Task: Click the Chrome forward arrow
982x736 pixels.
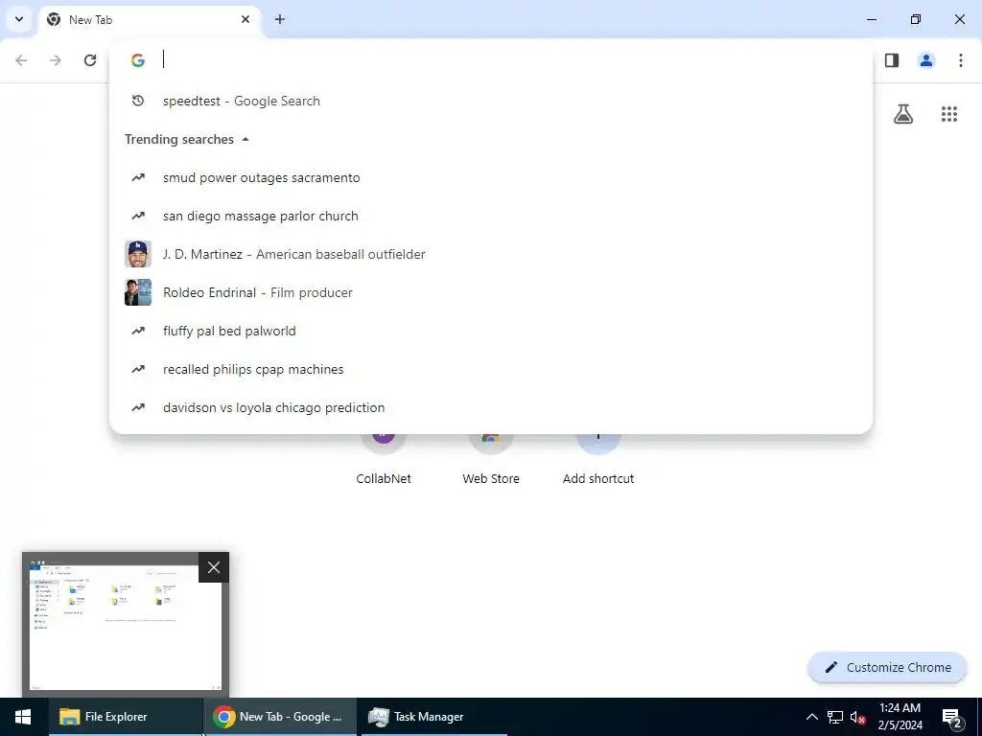Action: (x=56, y=60)
